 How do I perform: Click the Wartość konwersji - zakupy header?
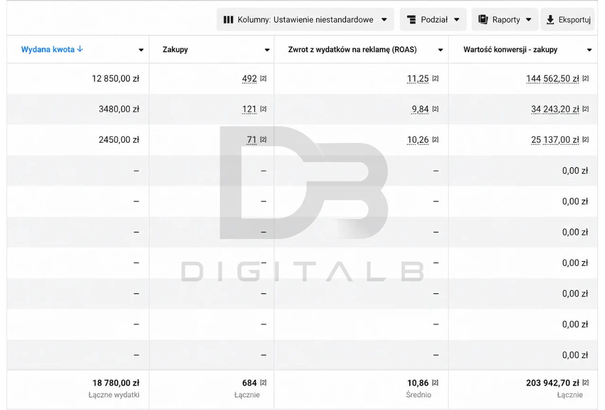tap(510, 50)
